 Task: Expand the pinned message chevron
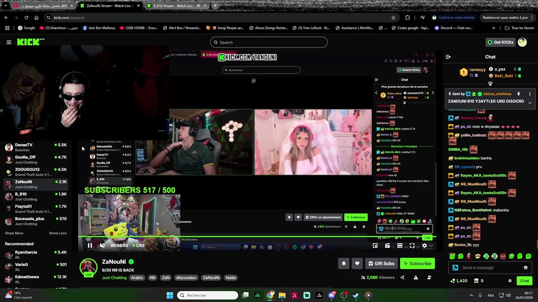[x=530, y=103]
